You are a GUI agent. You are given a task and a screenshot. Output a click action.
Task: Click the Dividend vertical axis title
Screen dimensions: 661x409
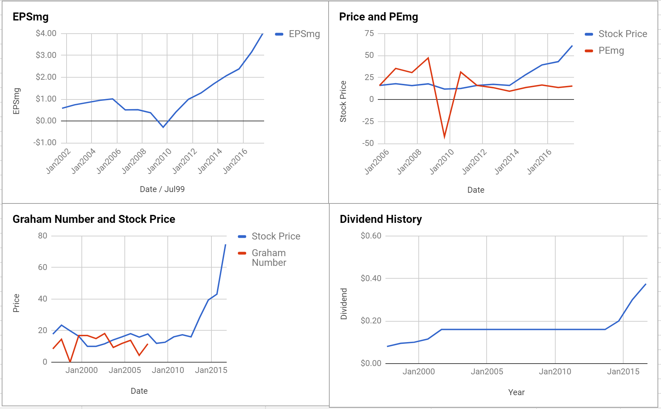(343, 304)
